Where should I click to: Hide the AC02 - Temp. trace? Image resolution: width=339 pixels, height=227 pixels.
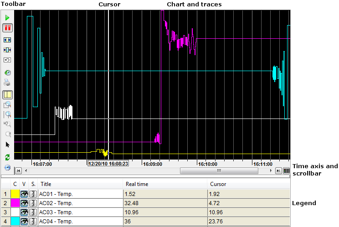[x=24, y=203]
